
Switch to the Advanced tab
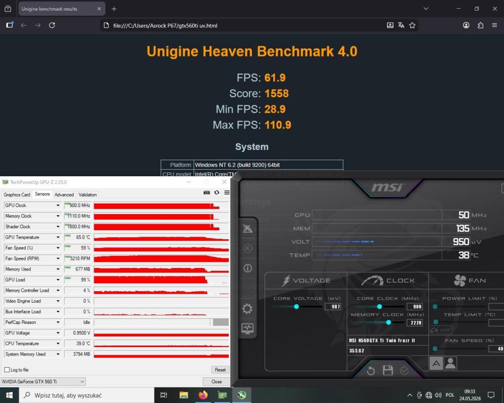[x=64, y=195]
